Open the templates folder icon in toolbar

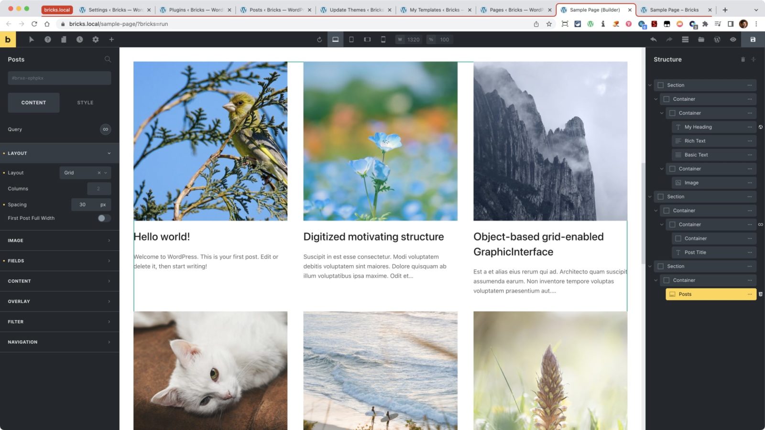tap(701, 40)
